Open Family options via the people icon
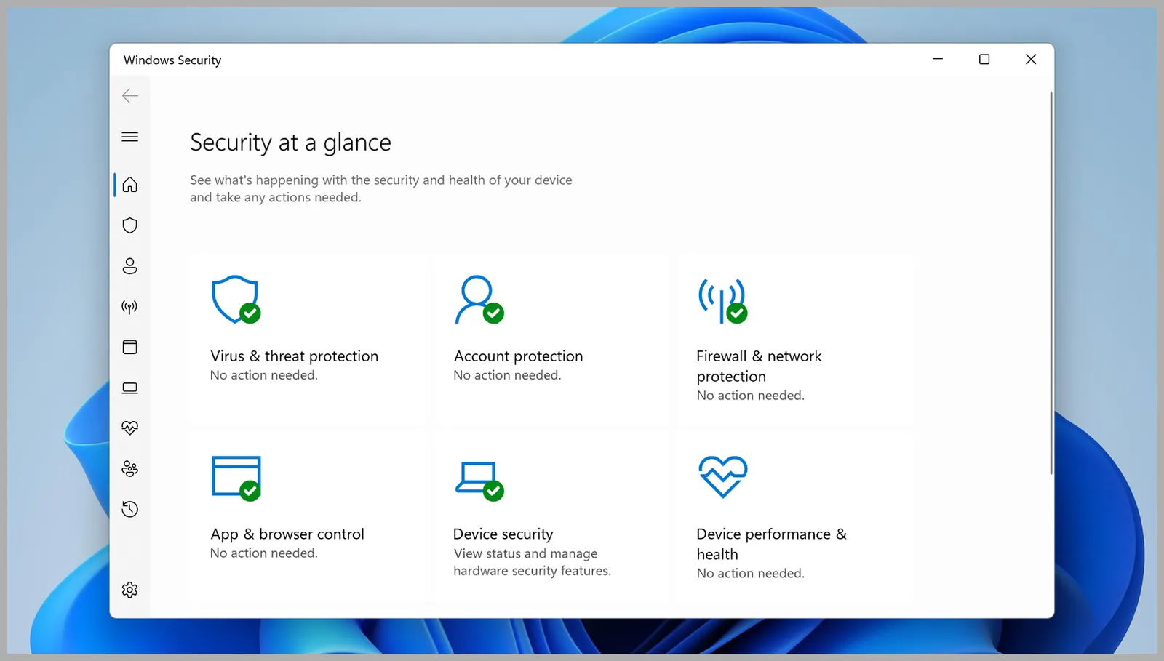Viewport: 1164px width, 661px height. click(x=129, y=469)
